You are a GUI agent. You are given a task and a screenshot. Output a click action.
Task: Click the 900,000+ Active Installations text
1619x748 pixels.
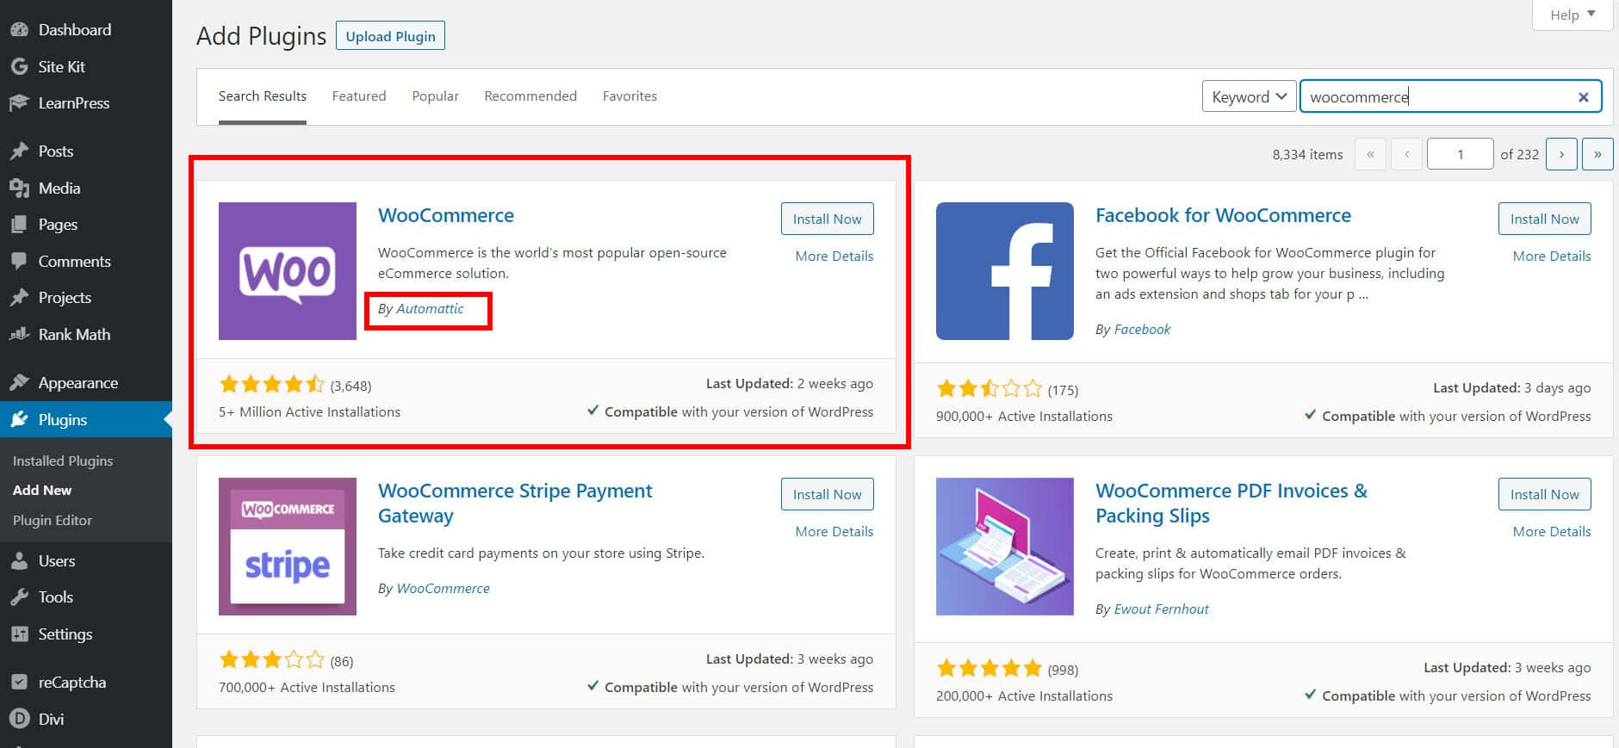1024,417
